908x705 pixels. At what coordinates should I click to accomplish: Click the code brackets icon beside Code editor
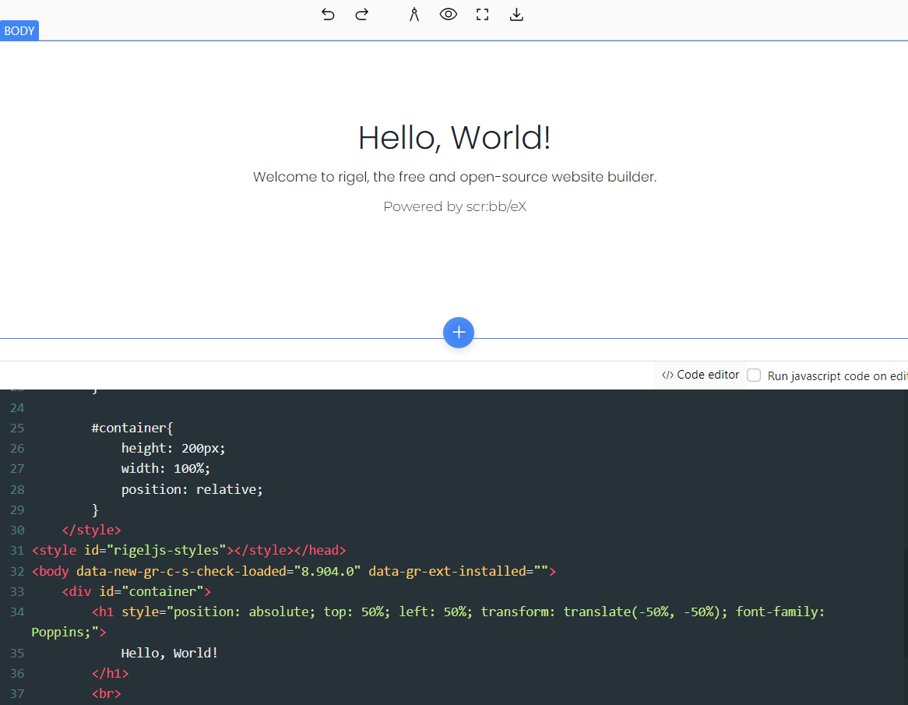click(667, 375)
